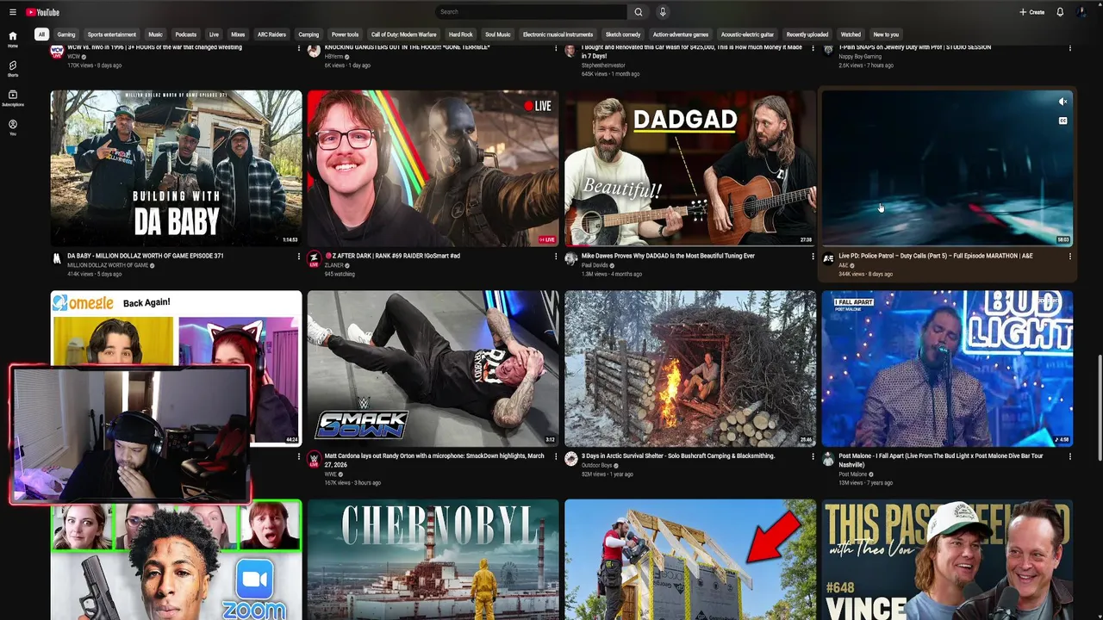
Task: Open Mike Dawes DADGAD video title
Action: coord(668,256)
